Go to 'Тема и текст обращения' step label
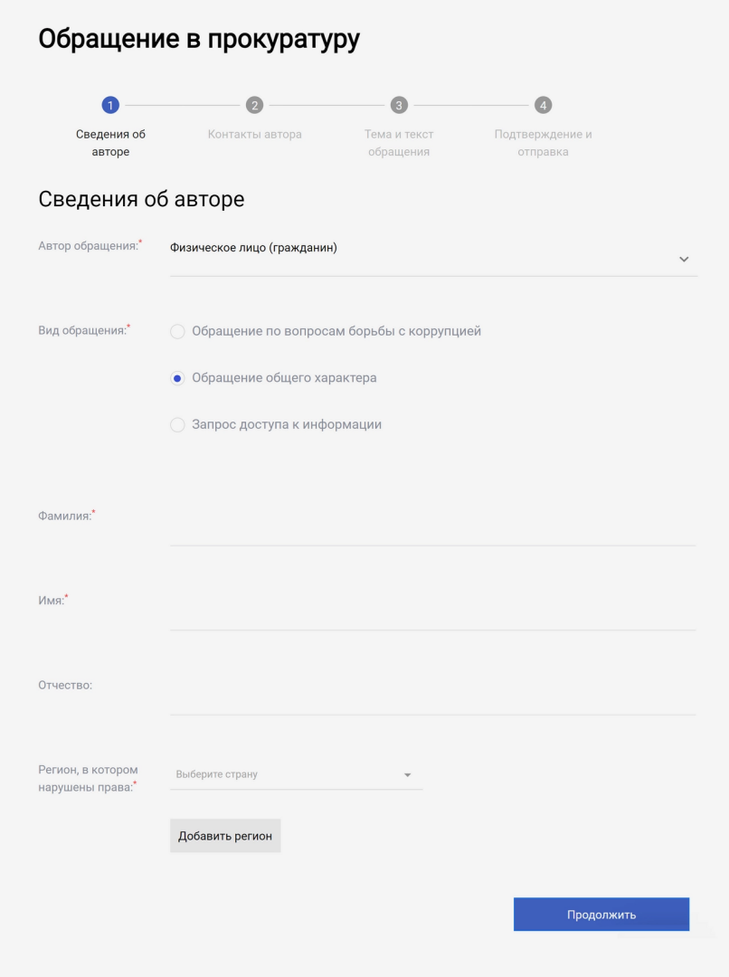The height and width of the screenshot is (977, 729). (x=399, y=143)
